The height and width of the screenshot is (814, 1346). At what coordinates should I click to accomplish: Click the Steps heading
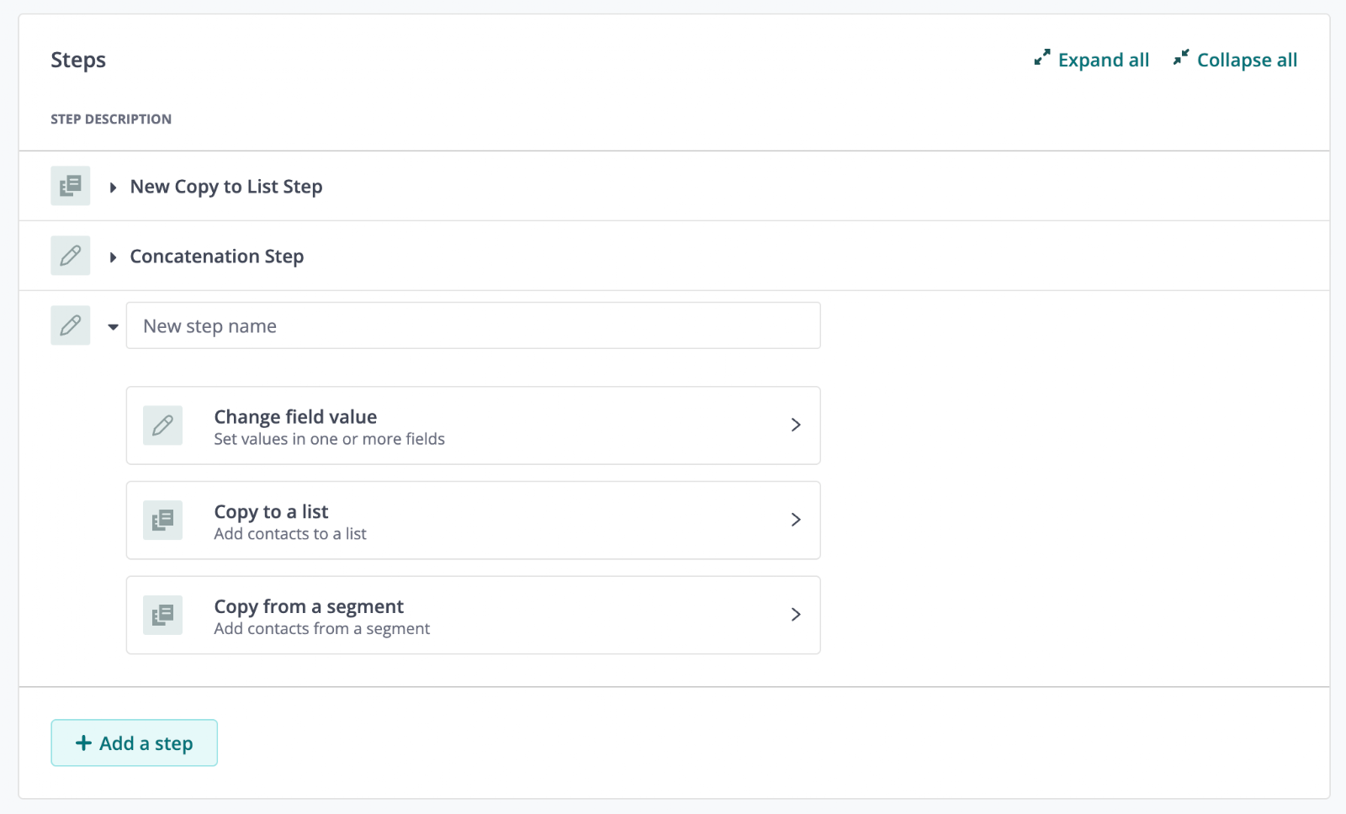(78, 61)
